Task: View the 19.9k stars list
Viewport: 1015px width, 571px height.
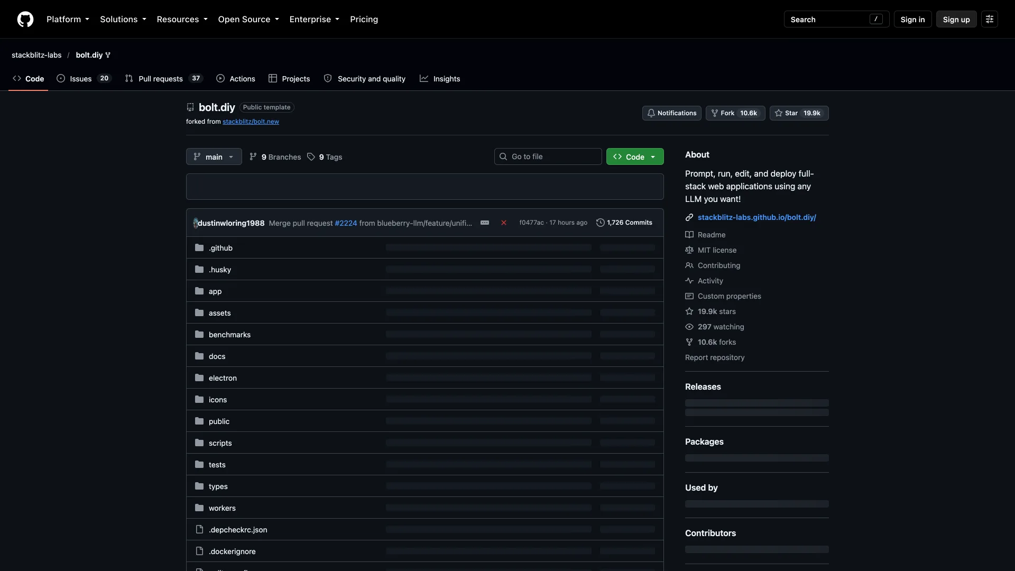Action: click(x=710, y=311)
